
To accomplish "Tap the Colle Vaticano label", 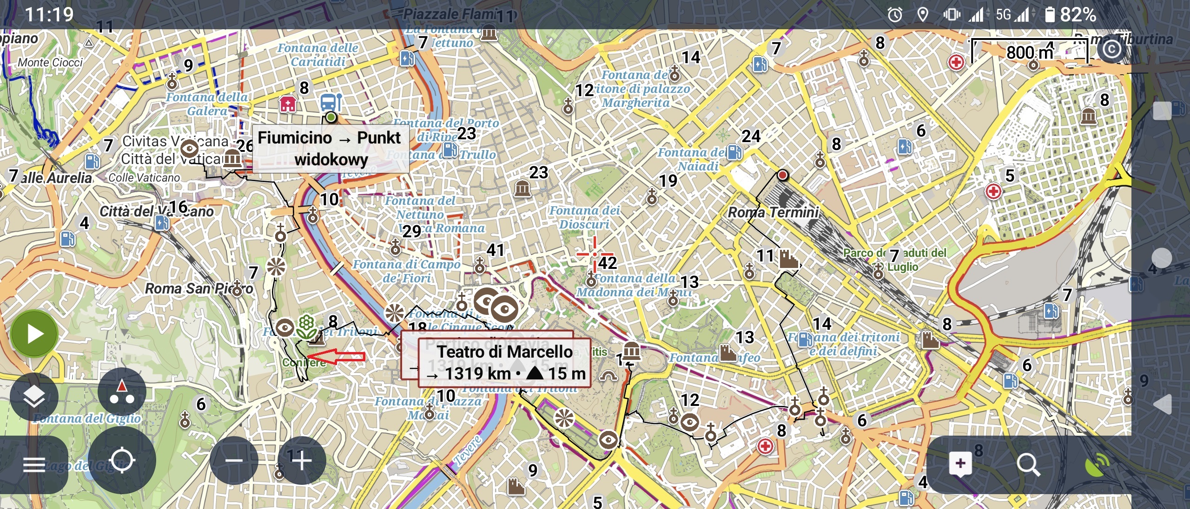I will [x=144, y=178].
